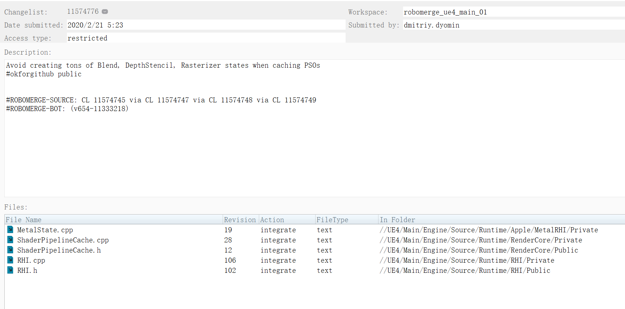The height and width of the screenshot is (309, 625).
Task: Click the RenderCore/Public folder path
Action: point(479,250)
